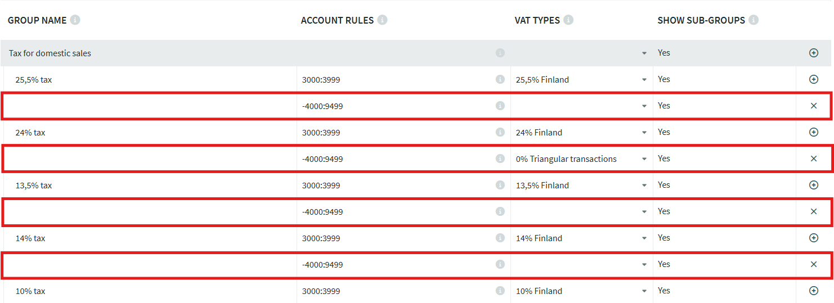Image resolution: width=834 pixels, height=303 pixels.
Task: Open VAT dropdown for Tax for domestic sales
Action: (x=644, y=53)
